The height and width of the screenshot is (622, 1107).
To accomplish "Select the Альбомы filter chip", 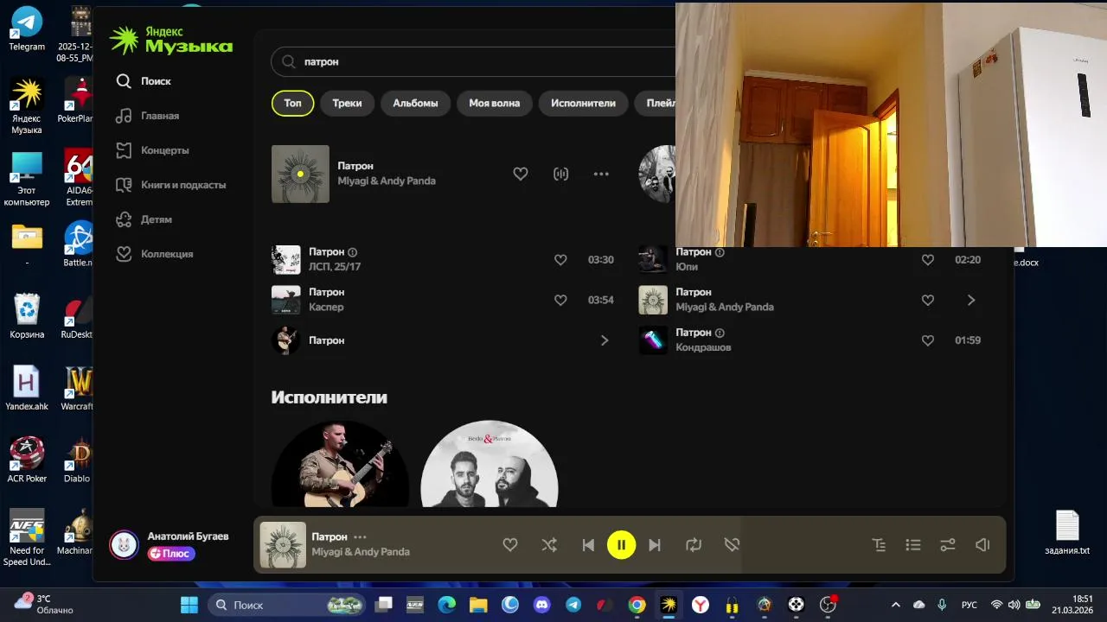I will click(x=415, y=103).
